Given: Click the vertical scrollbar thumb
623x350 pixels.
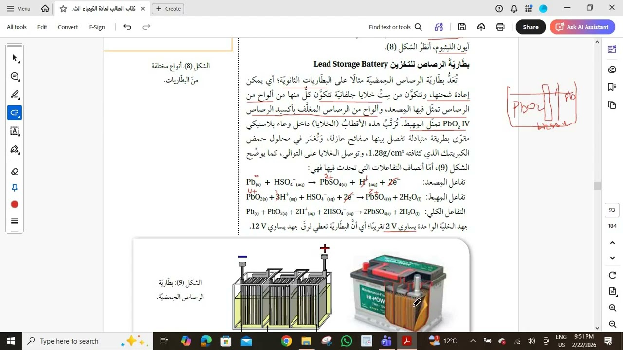Looking at the screenshot, I should click(x=597, y=186).
